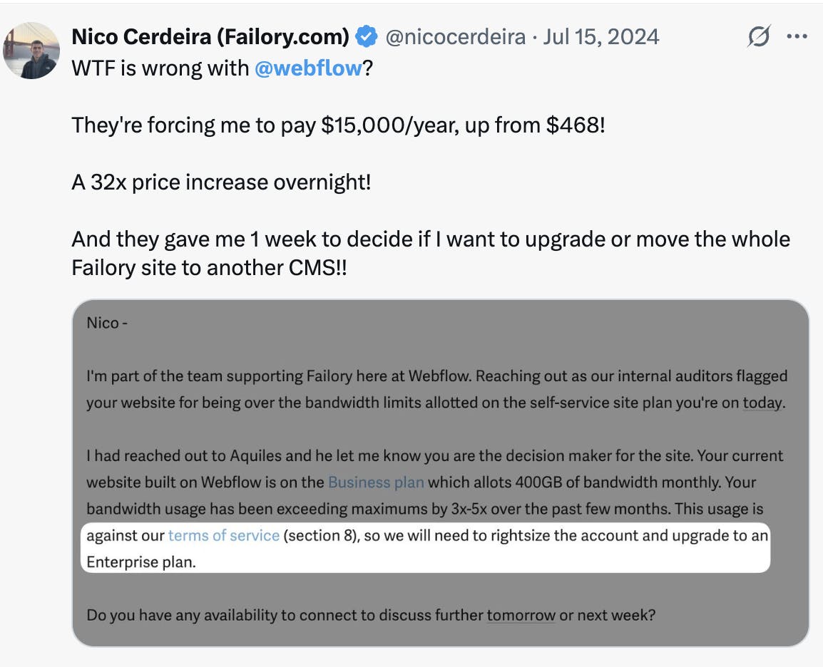The height and width of the screenshot is (667, 823).
Task: Click the highlighted "Enterprise plan." text
Action: pyautogui.click(x=140, y=562)
